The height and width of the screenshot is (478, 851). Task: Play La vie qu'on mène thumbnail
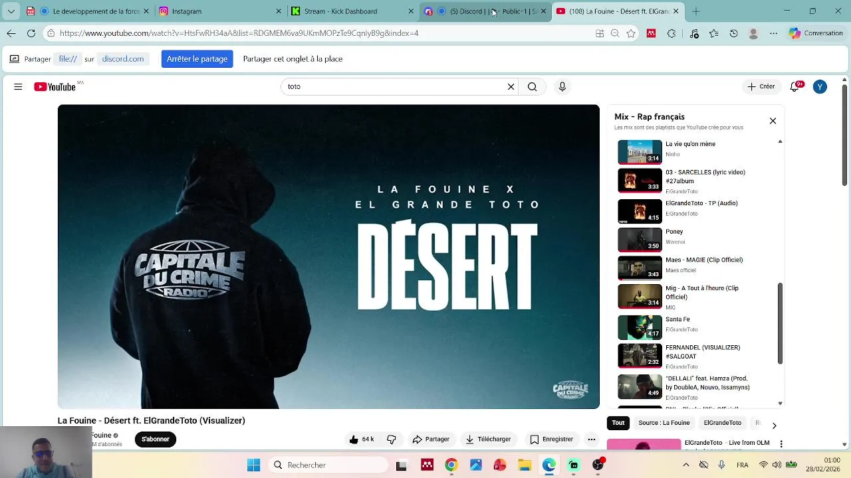pos(640,151)
